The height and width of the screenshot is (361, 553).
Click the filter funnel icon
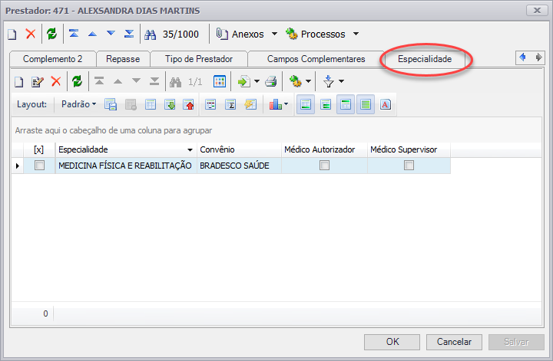(329, 82)
